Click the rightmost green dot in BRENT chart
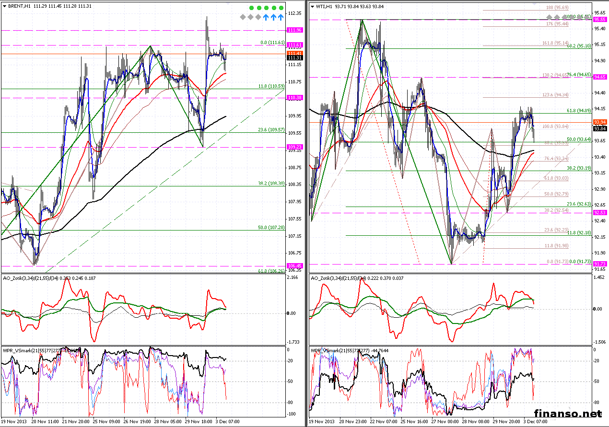Viewport: 609px width, 427px height. tap(281, 8)
